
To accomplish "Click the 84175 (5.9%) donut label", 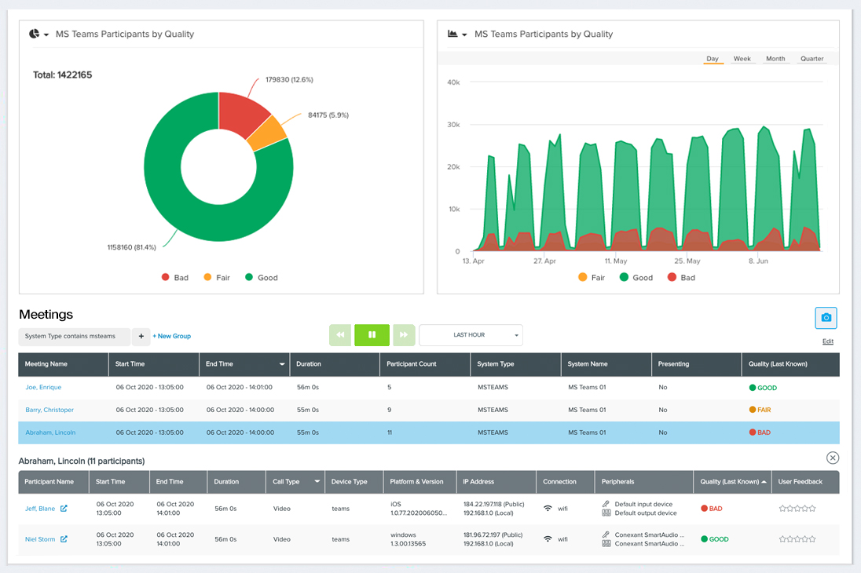I will click(x=328, y=115).
